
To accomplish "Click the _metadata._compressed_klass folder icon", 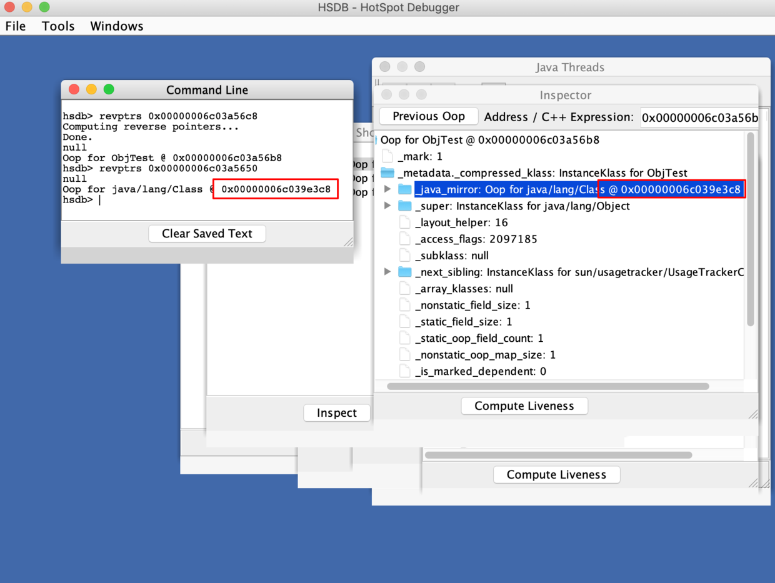I will tap(387, 173).
